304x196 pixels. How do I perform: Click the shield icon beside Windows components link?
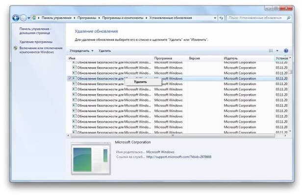click(16, 48)
